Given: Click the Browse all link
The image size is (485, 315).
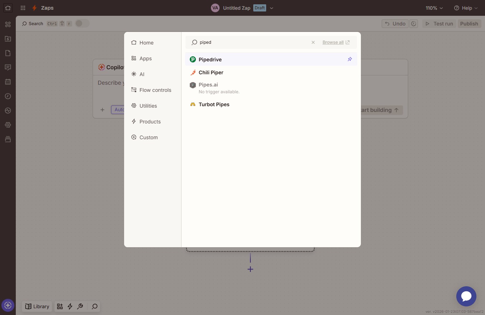Looking at the screenshot, I should click(x=336, y=42).
